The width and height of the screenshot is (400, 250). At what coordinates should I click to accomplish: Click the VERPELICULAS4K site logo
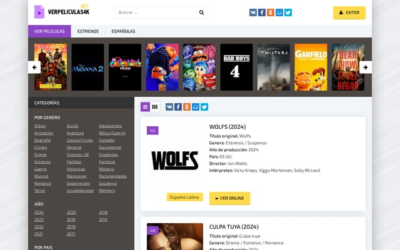tap(62, 11)
